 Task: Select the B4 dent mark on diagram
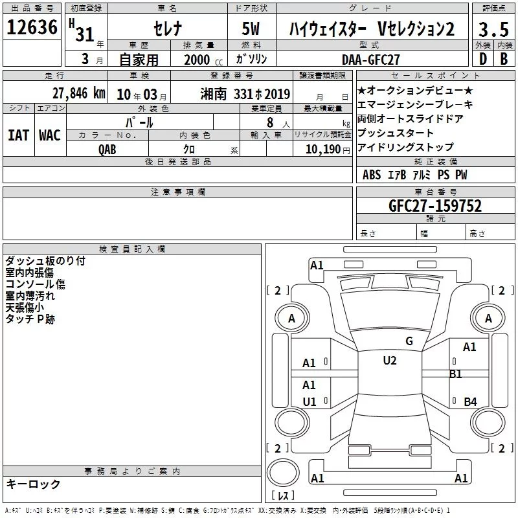tap(470, 401)
